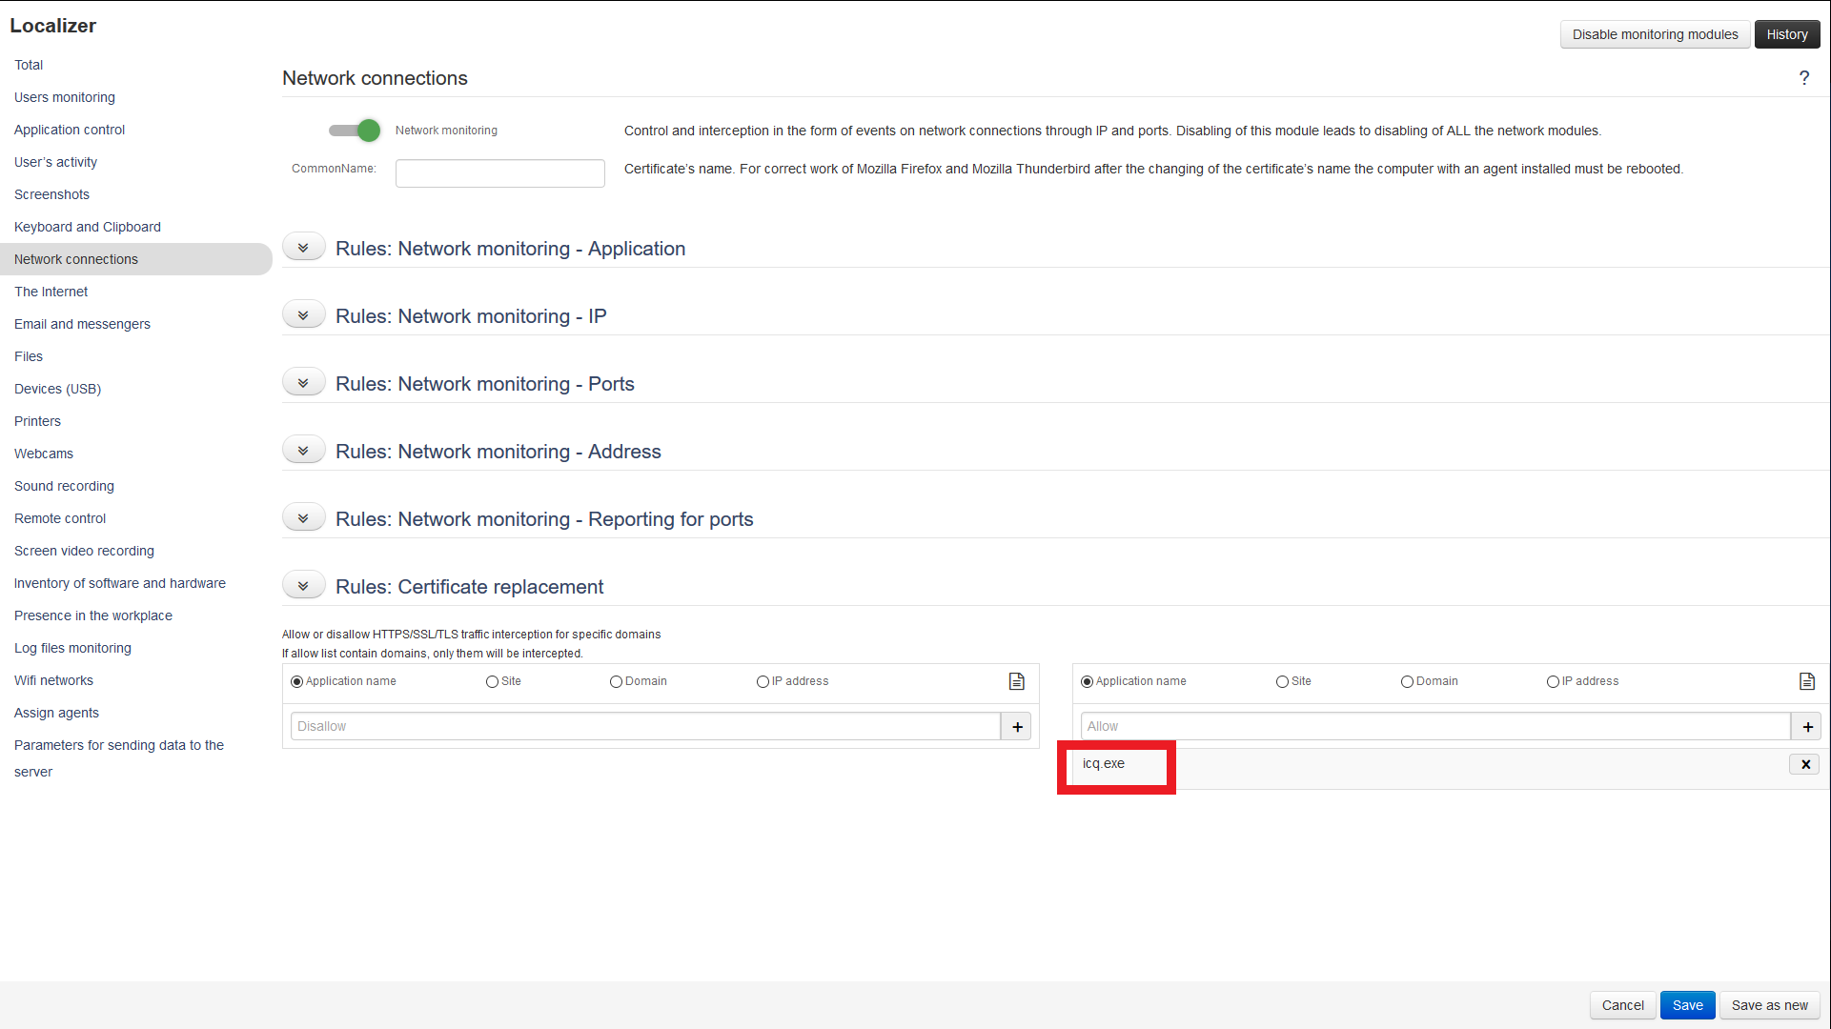Open The Internet section from sidebar
Image resolution: width=1831 pixels, height=1029 pixels.
(51, 291)
